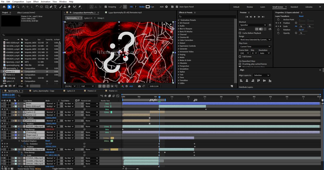The width and height of the screenshot is (324, 170).
Task: Jump to first frame in Preview panel
Action: tap(247, 17)
